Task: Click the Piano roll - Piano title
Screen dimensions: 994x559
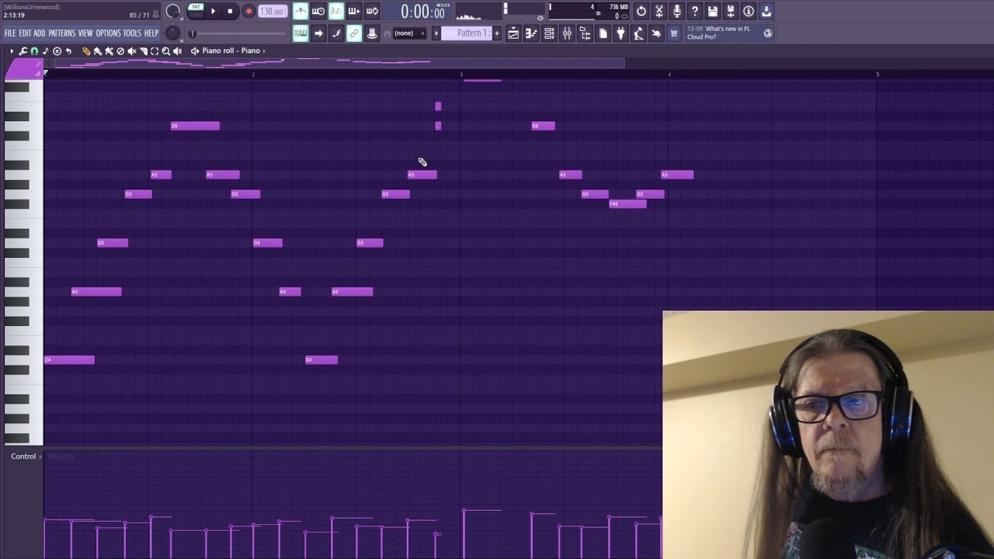Action: pos(231,50)
